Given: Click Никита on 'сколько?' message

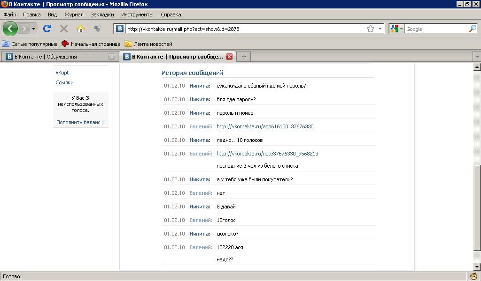Looking at the screenshot, I should pos(200,234).
